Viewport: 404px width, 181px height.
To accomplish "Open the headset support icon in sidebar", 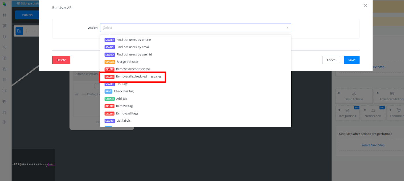I will [4, 37].
